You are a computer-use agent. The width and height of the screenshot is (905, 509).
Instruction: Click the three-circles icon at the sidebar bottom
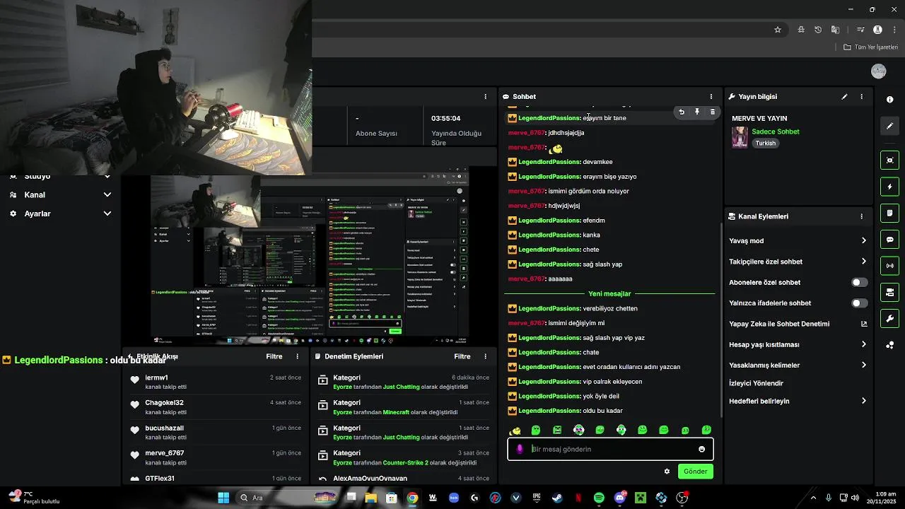(x=890, y=345)
